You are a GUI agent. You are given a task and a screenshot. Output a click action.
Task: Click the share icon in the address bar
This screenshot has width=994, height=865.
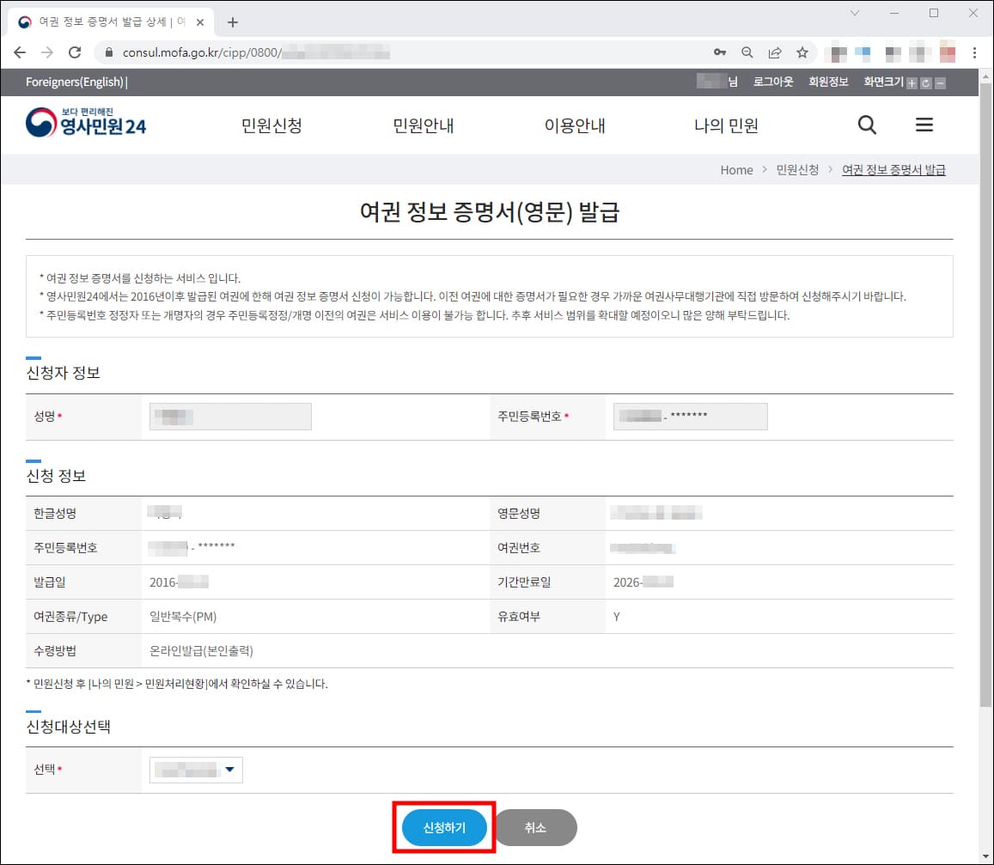775,52
